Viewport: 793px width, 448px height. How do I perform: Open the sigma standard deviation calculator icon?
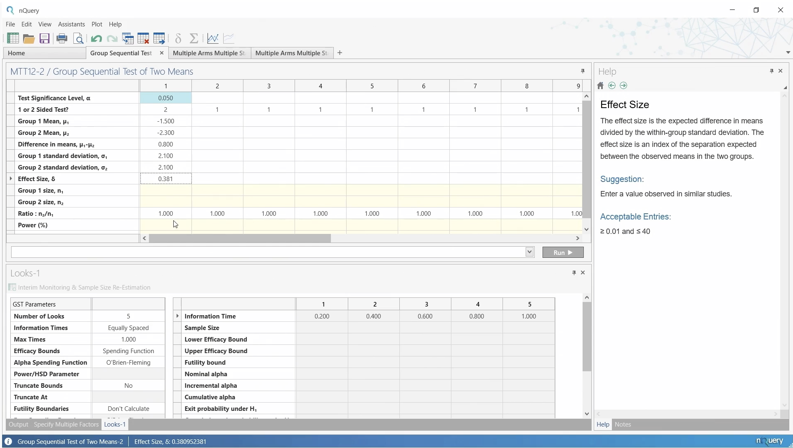tap(194, 39)
